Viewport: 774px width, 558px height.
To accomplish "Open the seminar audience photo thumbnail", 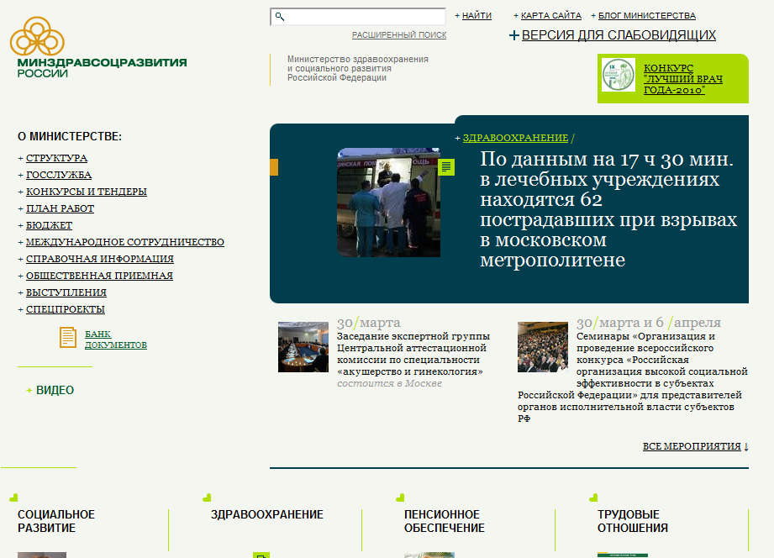I will [543, 347].
